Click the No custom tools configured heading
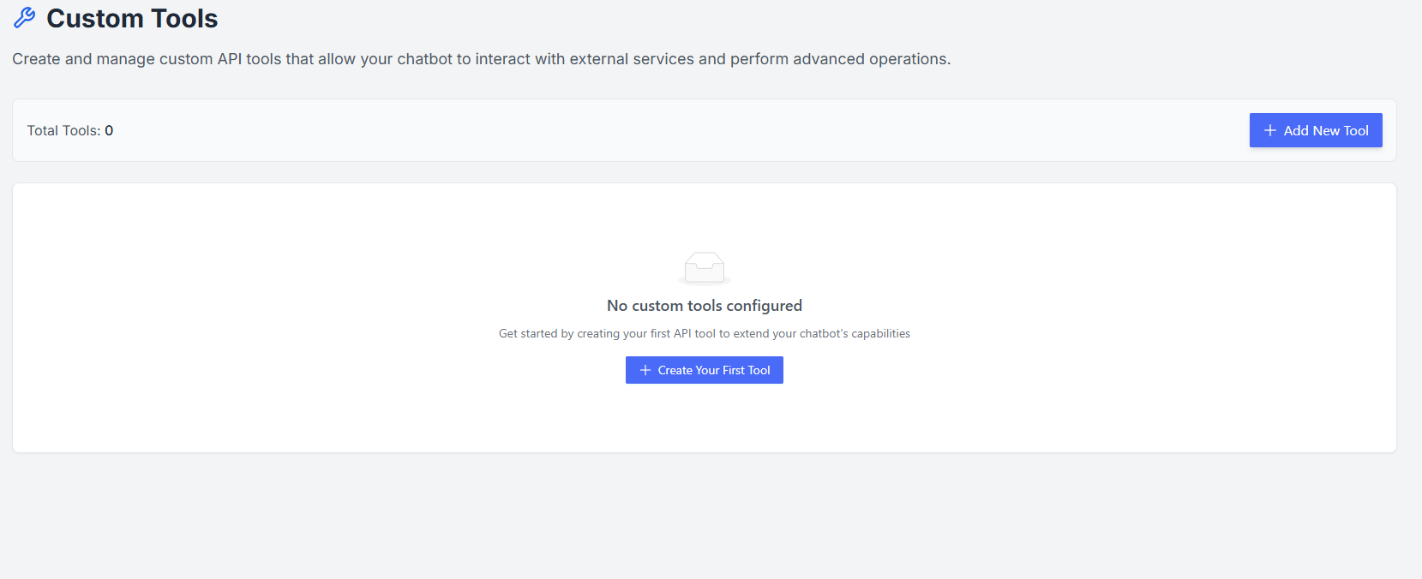 (x=704, y=305)
